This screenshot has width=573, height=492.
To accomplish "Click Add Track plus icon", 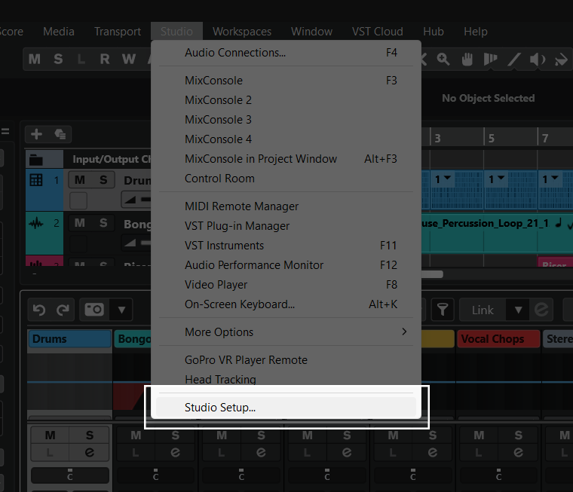I will 36,134.
